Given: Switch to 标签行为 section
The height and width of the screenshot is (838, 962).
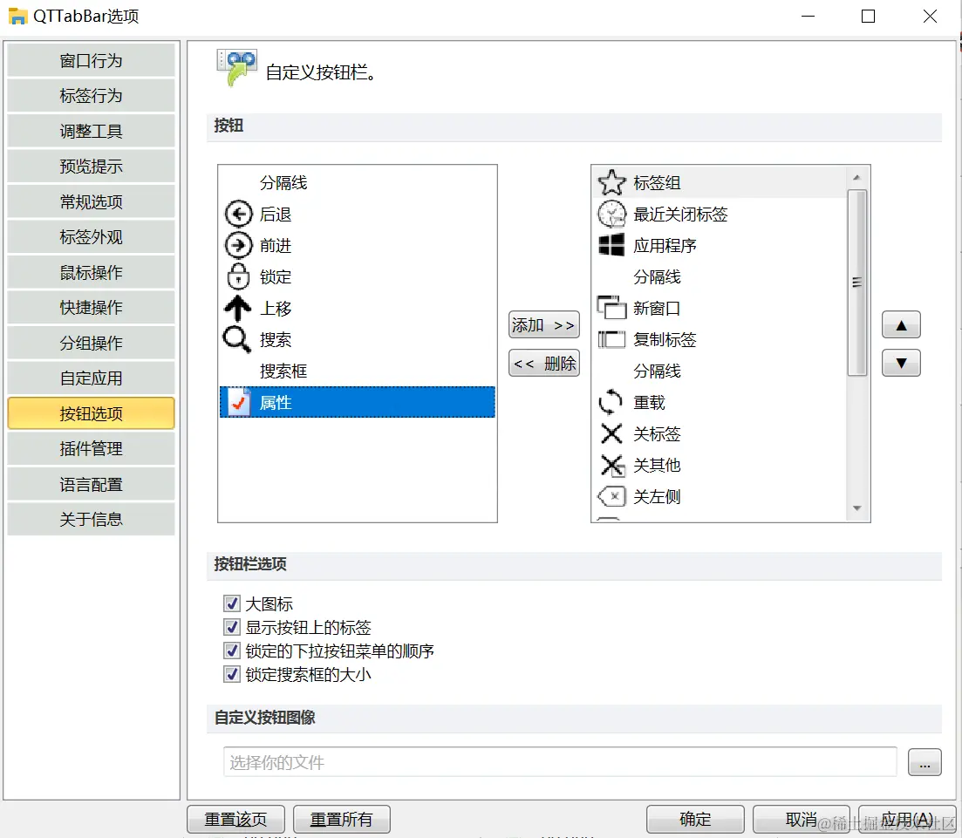Looking at the screenshot, I should pyautogui.click(x=91, y=96).
